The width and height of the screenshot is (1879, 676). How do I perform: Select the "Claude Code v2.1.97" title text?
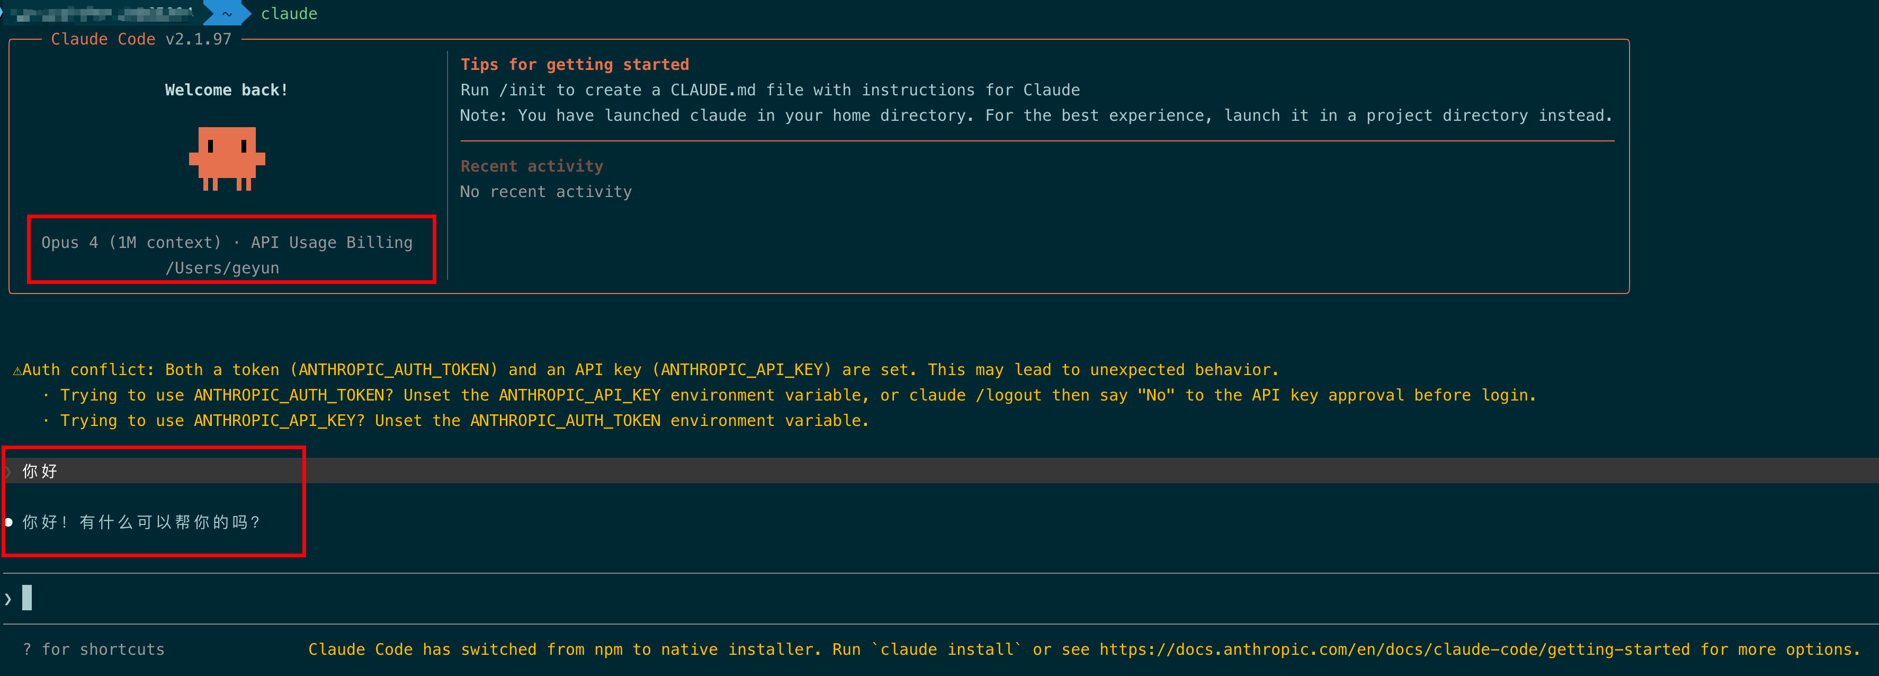tap(141, 39)
